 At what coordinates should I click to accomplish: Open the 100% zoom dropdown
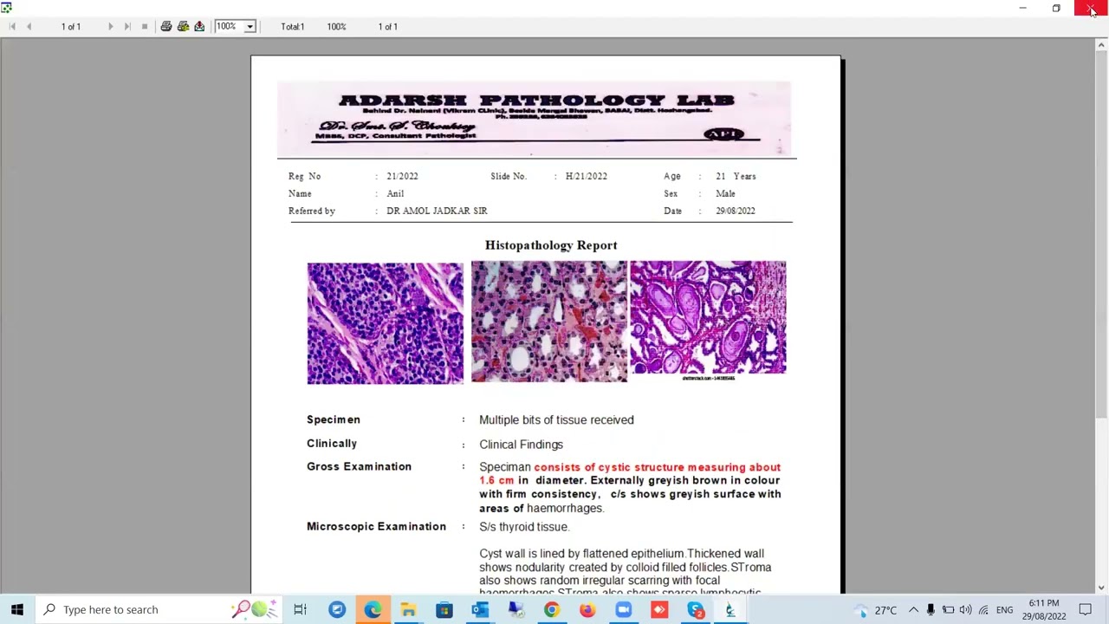click(250, 27)
